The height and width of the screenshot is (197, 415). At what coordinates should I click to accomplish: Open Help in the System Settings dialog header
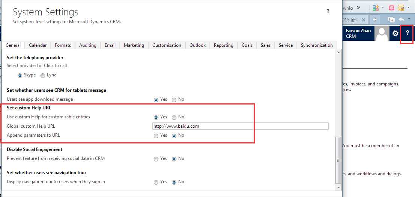(x=328, y=11)
